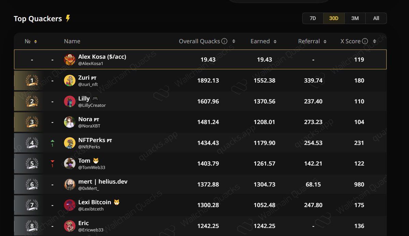Screen dimensions: 409x236
Task: Open the @Ericweb33 handle
Action: [91, 230]
